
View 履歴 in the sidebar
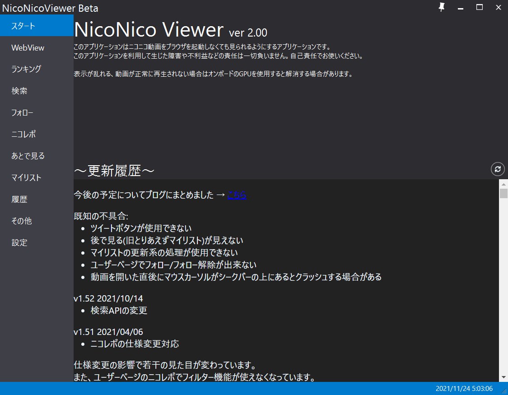(37, 200)
